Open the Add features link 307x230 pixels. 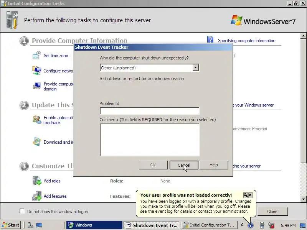[55, 196]
